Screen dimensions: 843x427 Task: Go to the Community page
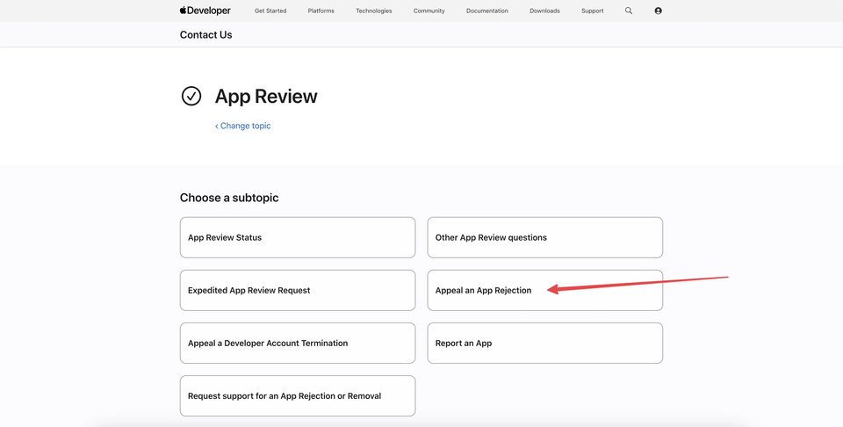[x=429, y=11]
